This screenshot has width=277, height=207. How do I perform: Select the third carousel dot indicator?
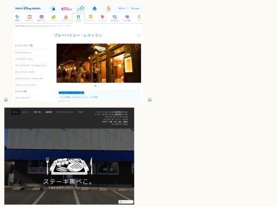pyautogui.click(x=102, y=86)
